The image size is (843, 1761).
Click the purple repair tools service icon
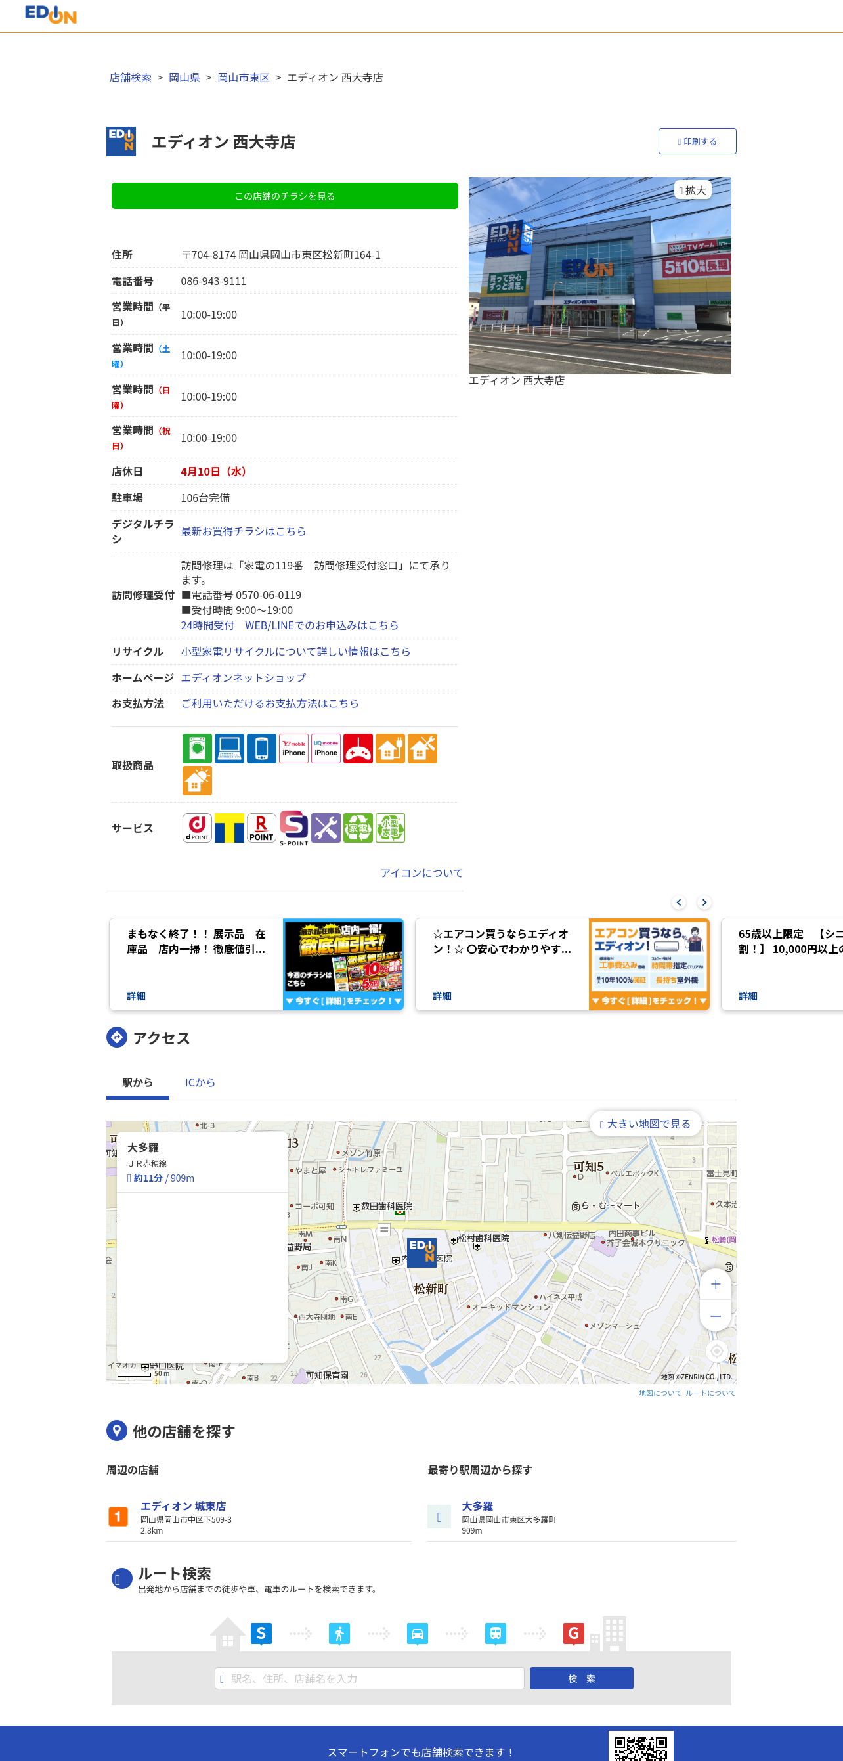pos(326,828)
